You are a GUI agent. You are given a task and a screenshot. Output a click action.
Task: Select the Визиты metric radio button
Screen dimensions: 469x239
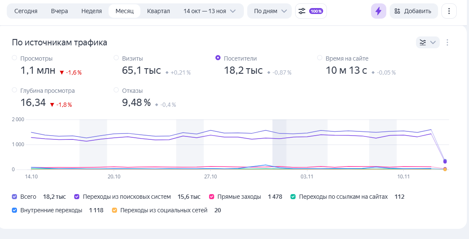(116, 58)
